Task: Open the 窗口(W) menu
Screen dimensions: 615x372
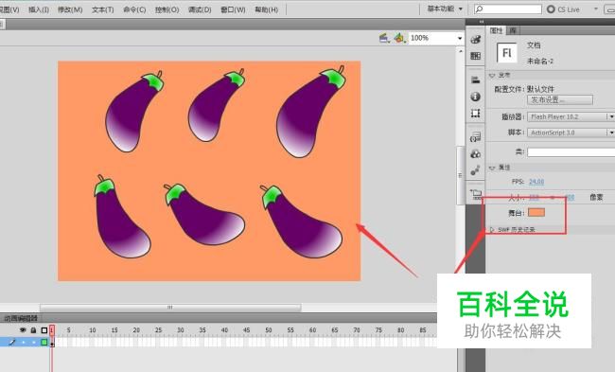Action: point(233,9)
